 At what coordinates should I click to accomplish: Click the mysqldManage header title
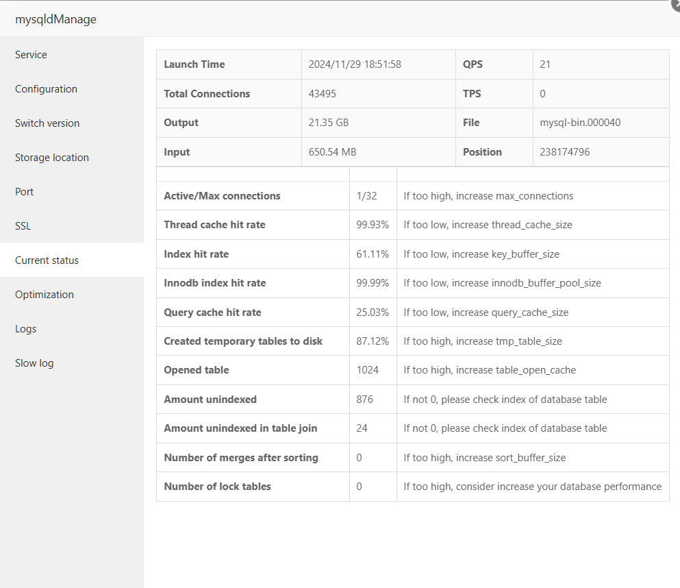[55, 19]
